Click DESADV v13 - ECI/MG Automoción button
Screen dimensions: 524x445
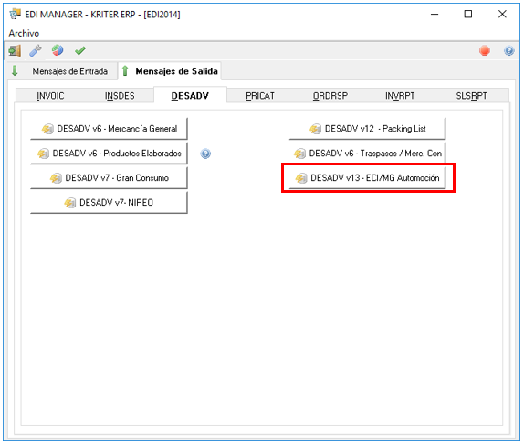tap(367, 178)
